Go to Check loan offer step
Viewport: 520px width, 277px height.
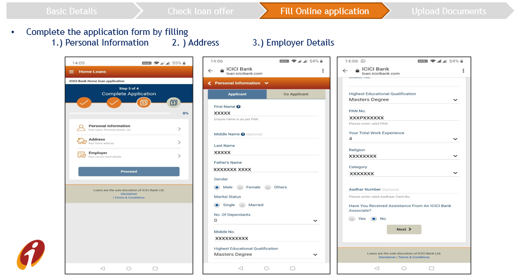click(x=201, y=11)
